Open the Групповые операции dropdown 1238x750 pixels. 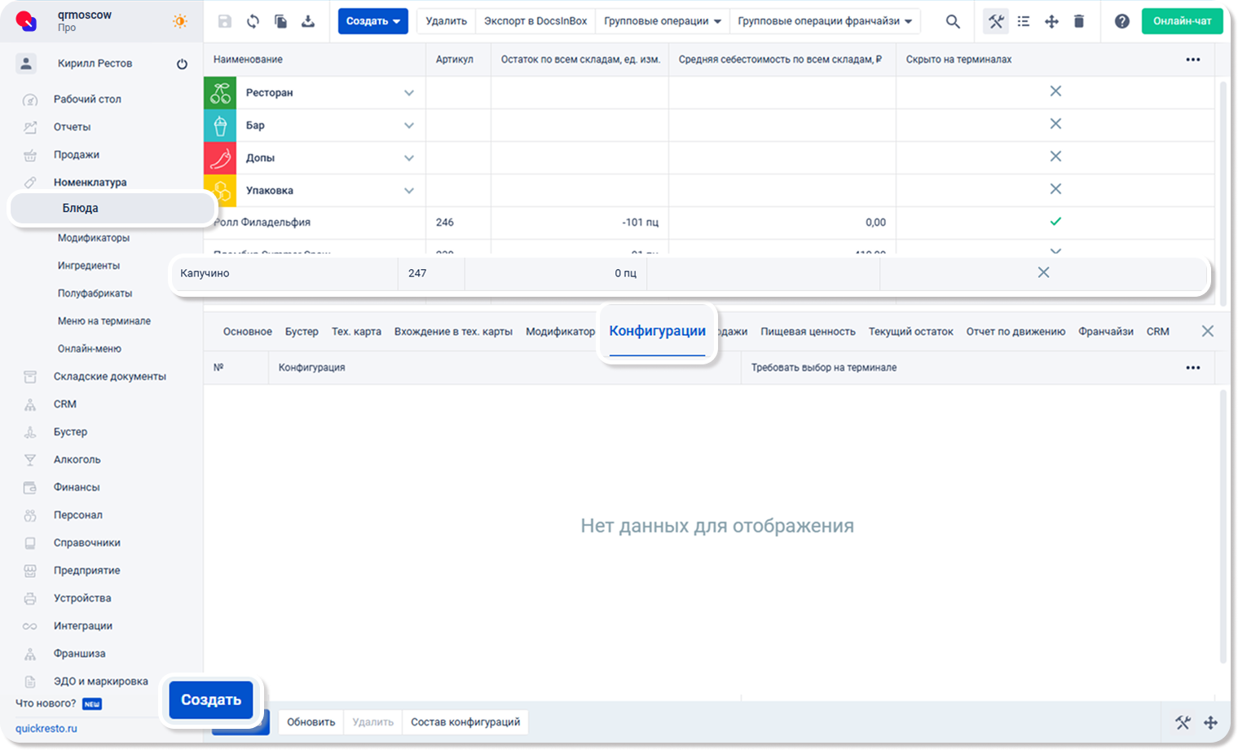(x=662, y=21)
